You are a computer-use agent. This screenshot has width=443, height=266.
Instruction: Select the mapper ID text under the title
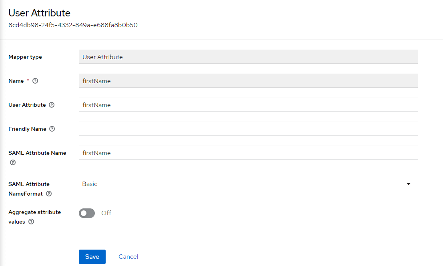73,25
